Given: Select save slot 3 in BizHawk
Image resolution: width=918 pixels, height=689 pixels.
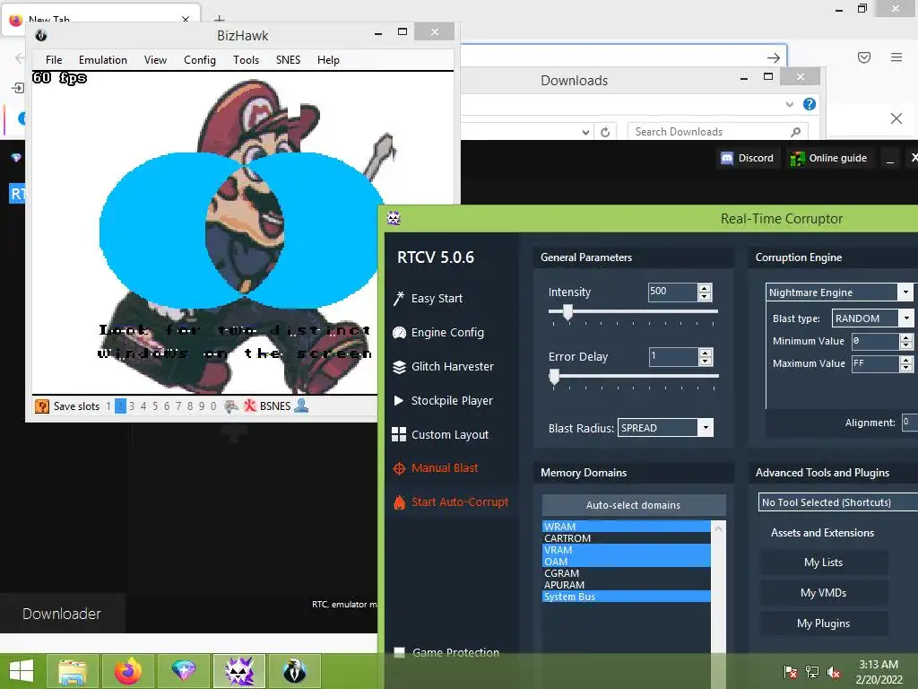Looking at the screenshot, I should click(132, 406).
